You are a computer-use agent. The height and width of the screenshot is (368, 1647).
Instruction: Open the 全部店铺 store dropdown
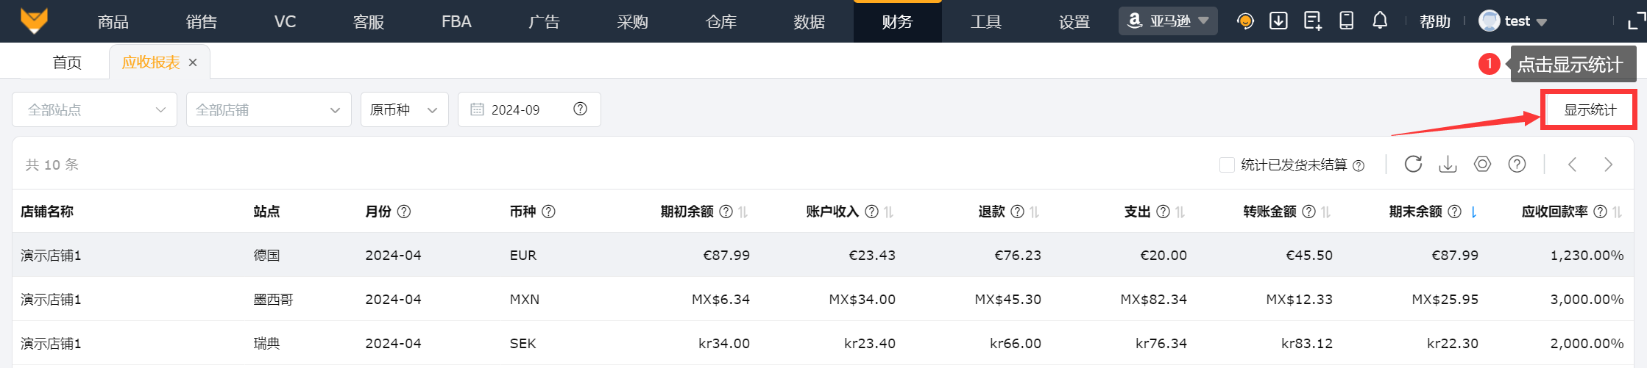(x=269, y=109)
